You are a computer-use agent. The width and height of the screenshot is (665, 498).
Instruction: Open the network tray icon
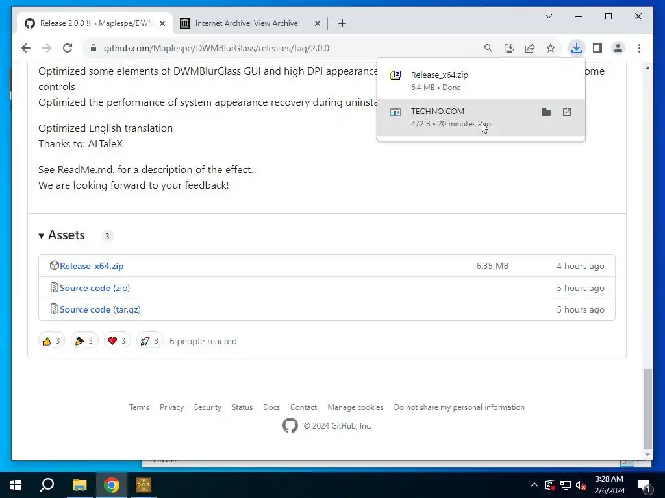(x=566, y=485)
